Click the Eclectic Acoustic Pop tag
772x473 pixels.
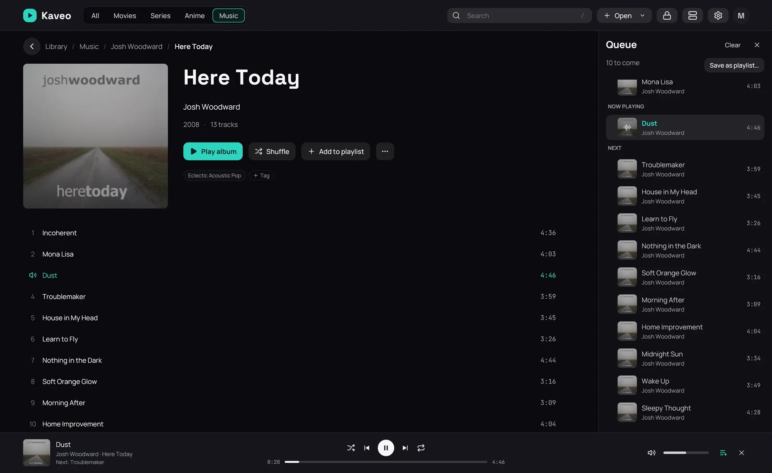(x=214, y=175)
